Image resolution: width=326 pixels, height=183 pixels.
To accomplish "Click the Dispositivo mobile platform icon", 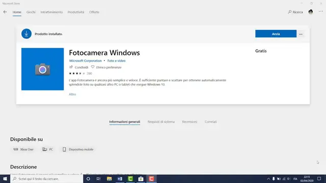I will click(x=64, y=149).
